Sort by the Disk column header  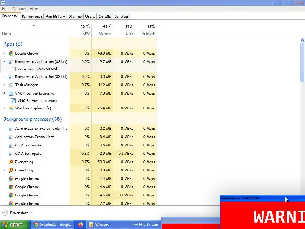[x=124, y=30]
